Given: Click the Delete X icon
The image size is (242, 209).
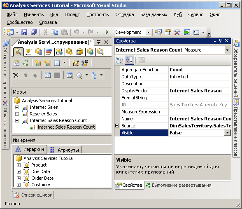Looking at the screenshot, I should 16,75.
